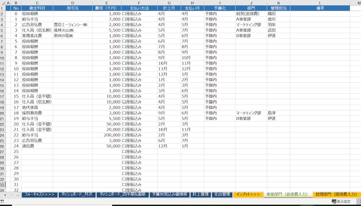Select the インプット>>> sheet tab

pos(248,195)
